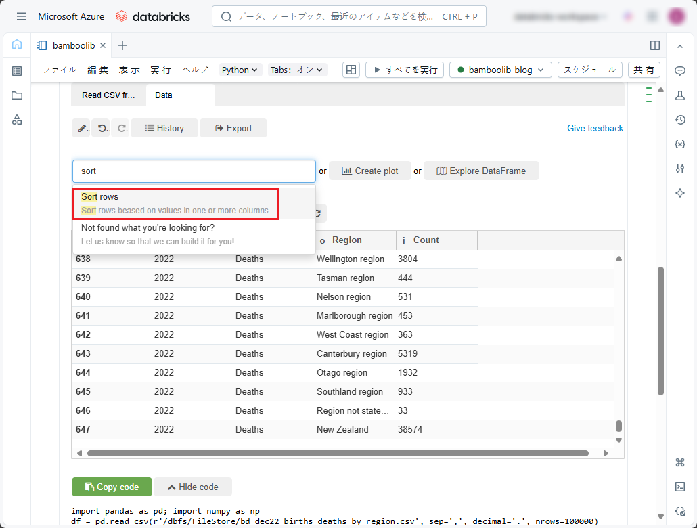Open the Python language dropdown
Viewport: 697px width, 528px height.
coord(240,70)
